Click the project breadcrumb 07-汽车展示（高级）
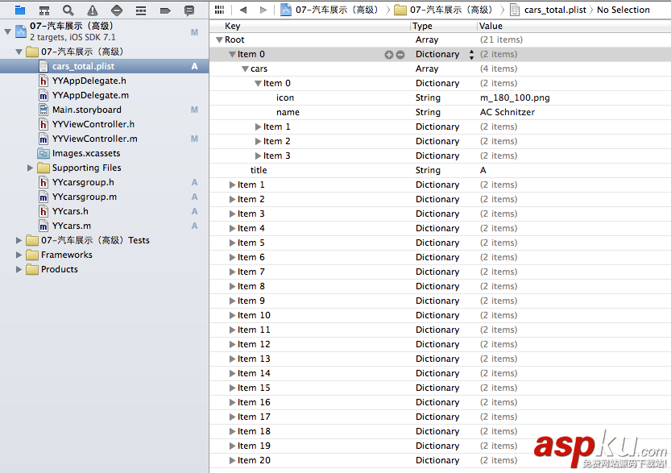This screenshot has width=671, height=473. point(329,10)
